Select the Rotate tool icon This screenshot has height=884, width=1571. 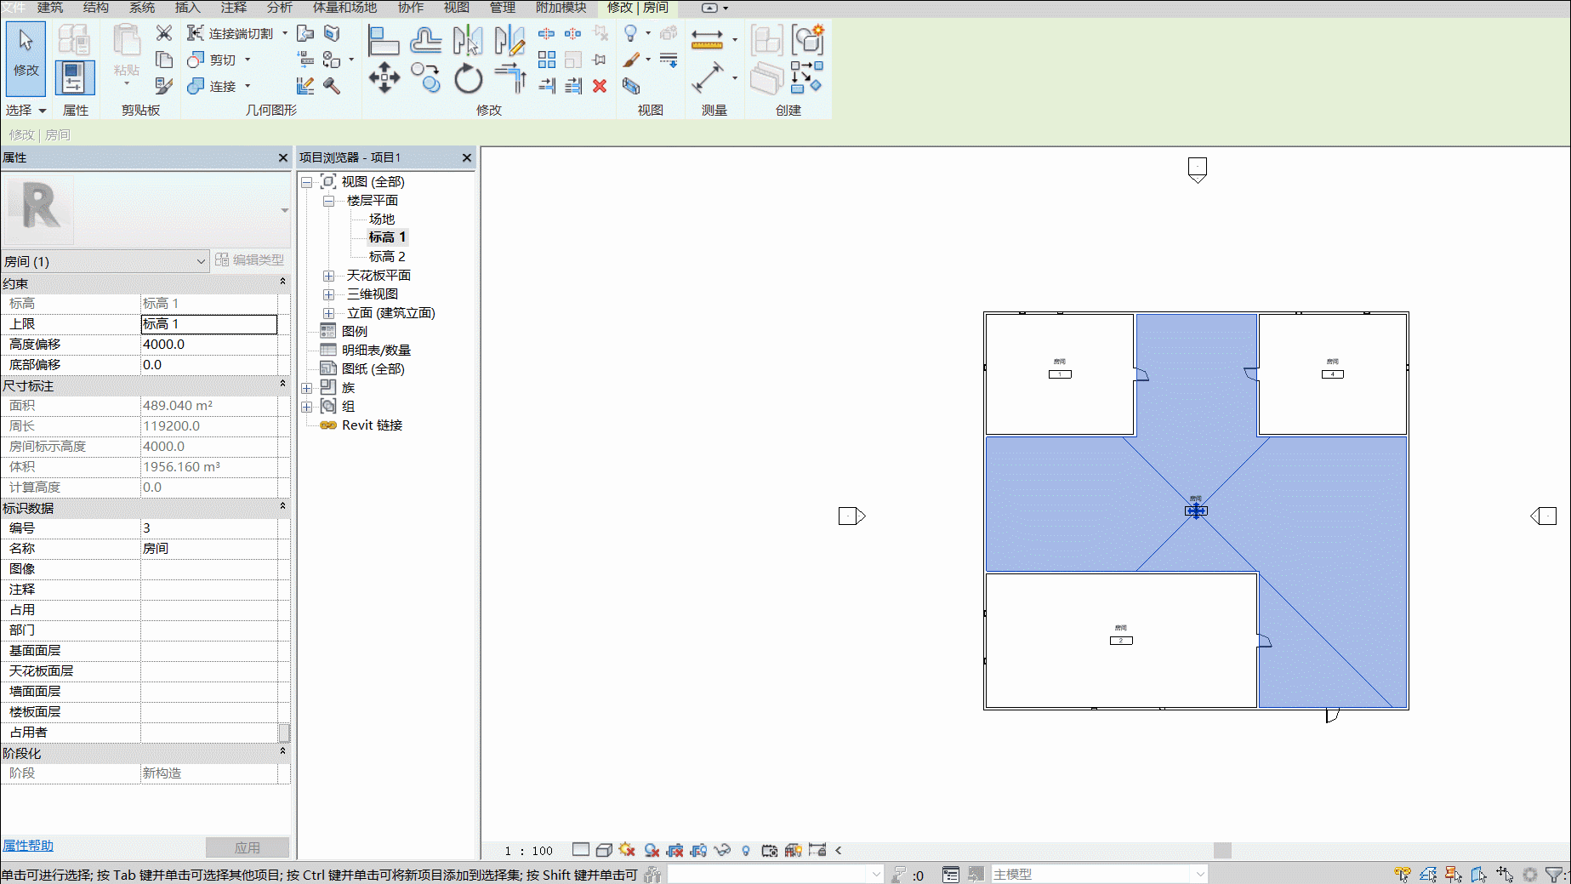coord(468,78)
